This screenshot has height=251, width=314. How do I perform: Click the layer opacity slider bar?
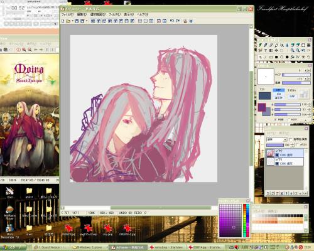275,145
